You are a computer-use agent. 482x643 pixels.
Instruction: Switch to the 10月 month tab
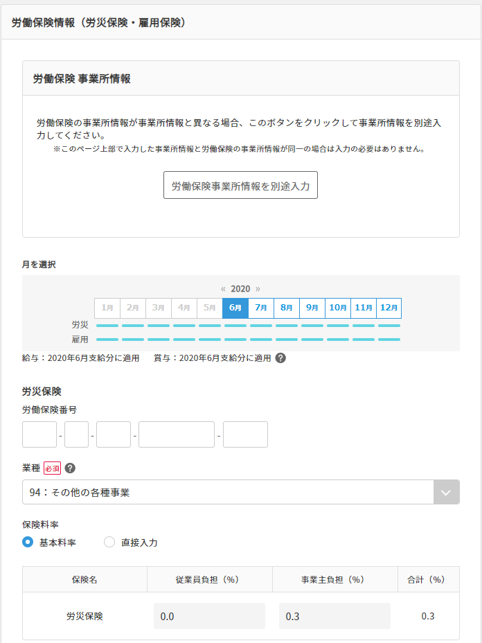pos(338,308)
